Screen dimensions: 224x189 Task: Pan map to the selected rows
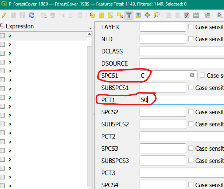point(147,15)
